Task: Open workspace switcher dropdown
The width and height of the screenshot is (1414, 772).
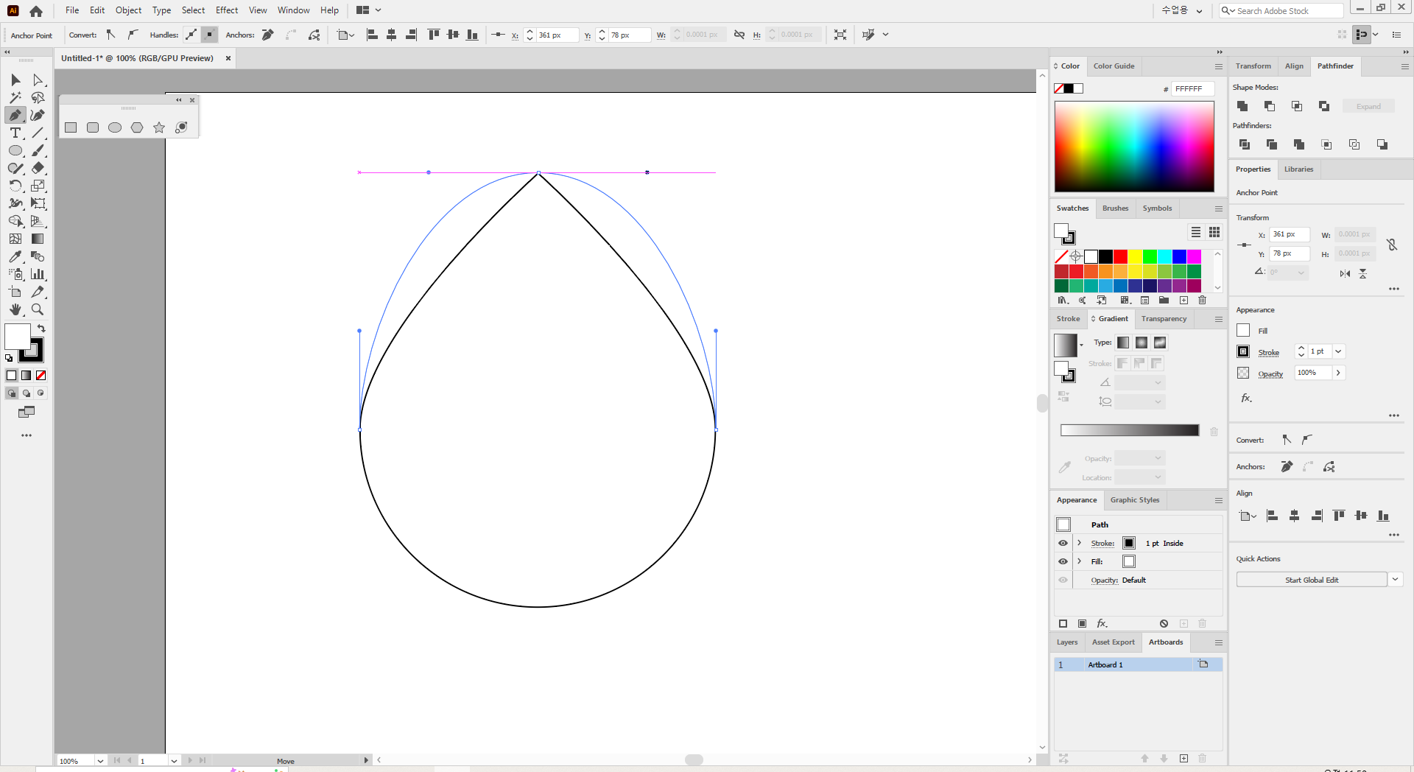Action: 1183,10
